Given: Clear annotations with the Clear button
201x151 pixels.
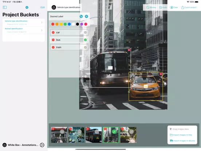Looking at the screenshot, I should point(174,7).
